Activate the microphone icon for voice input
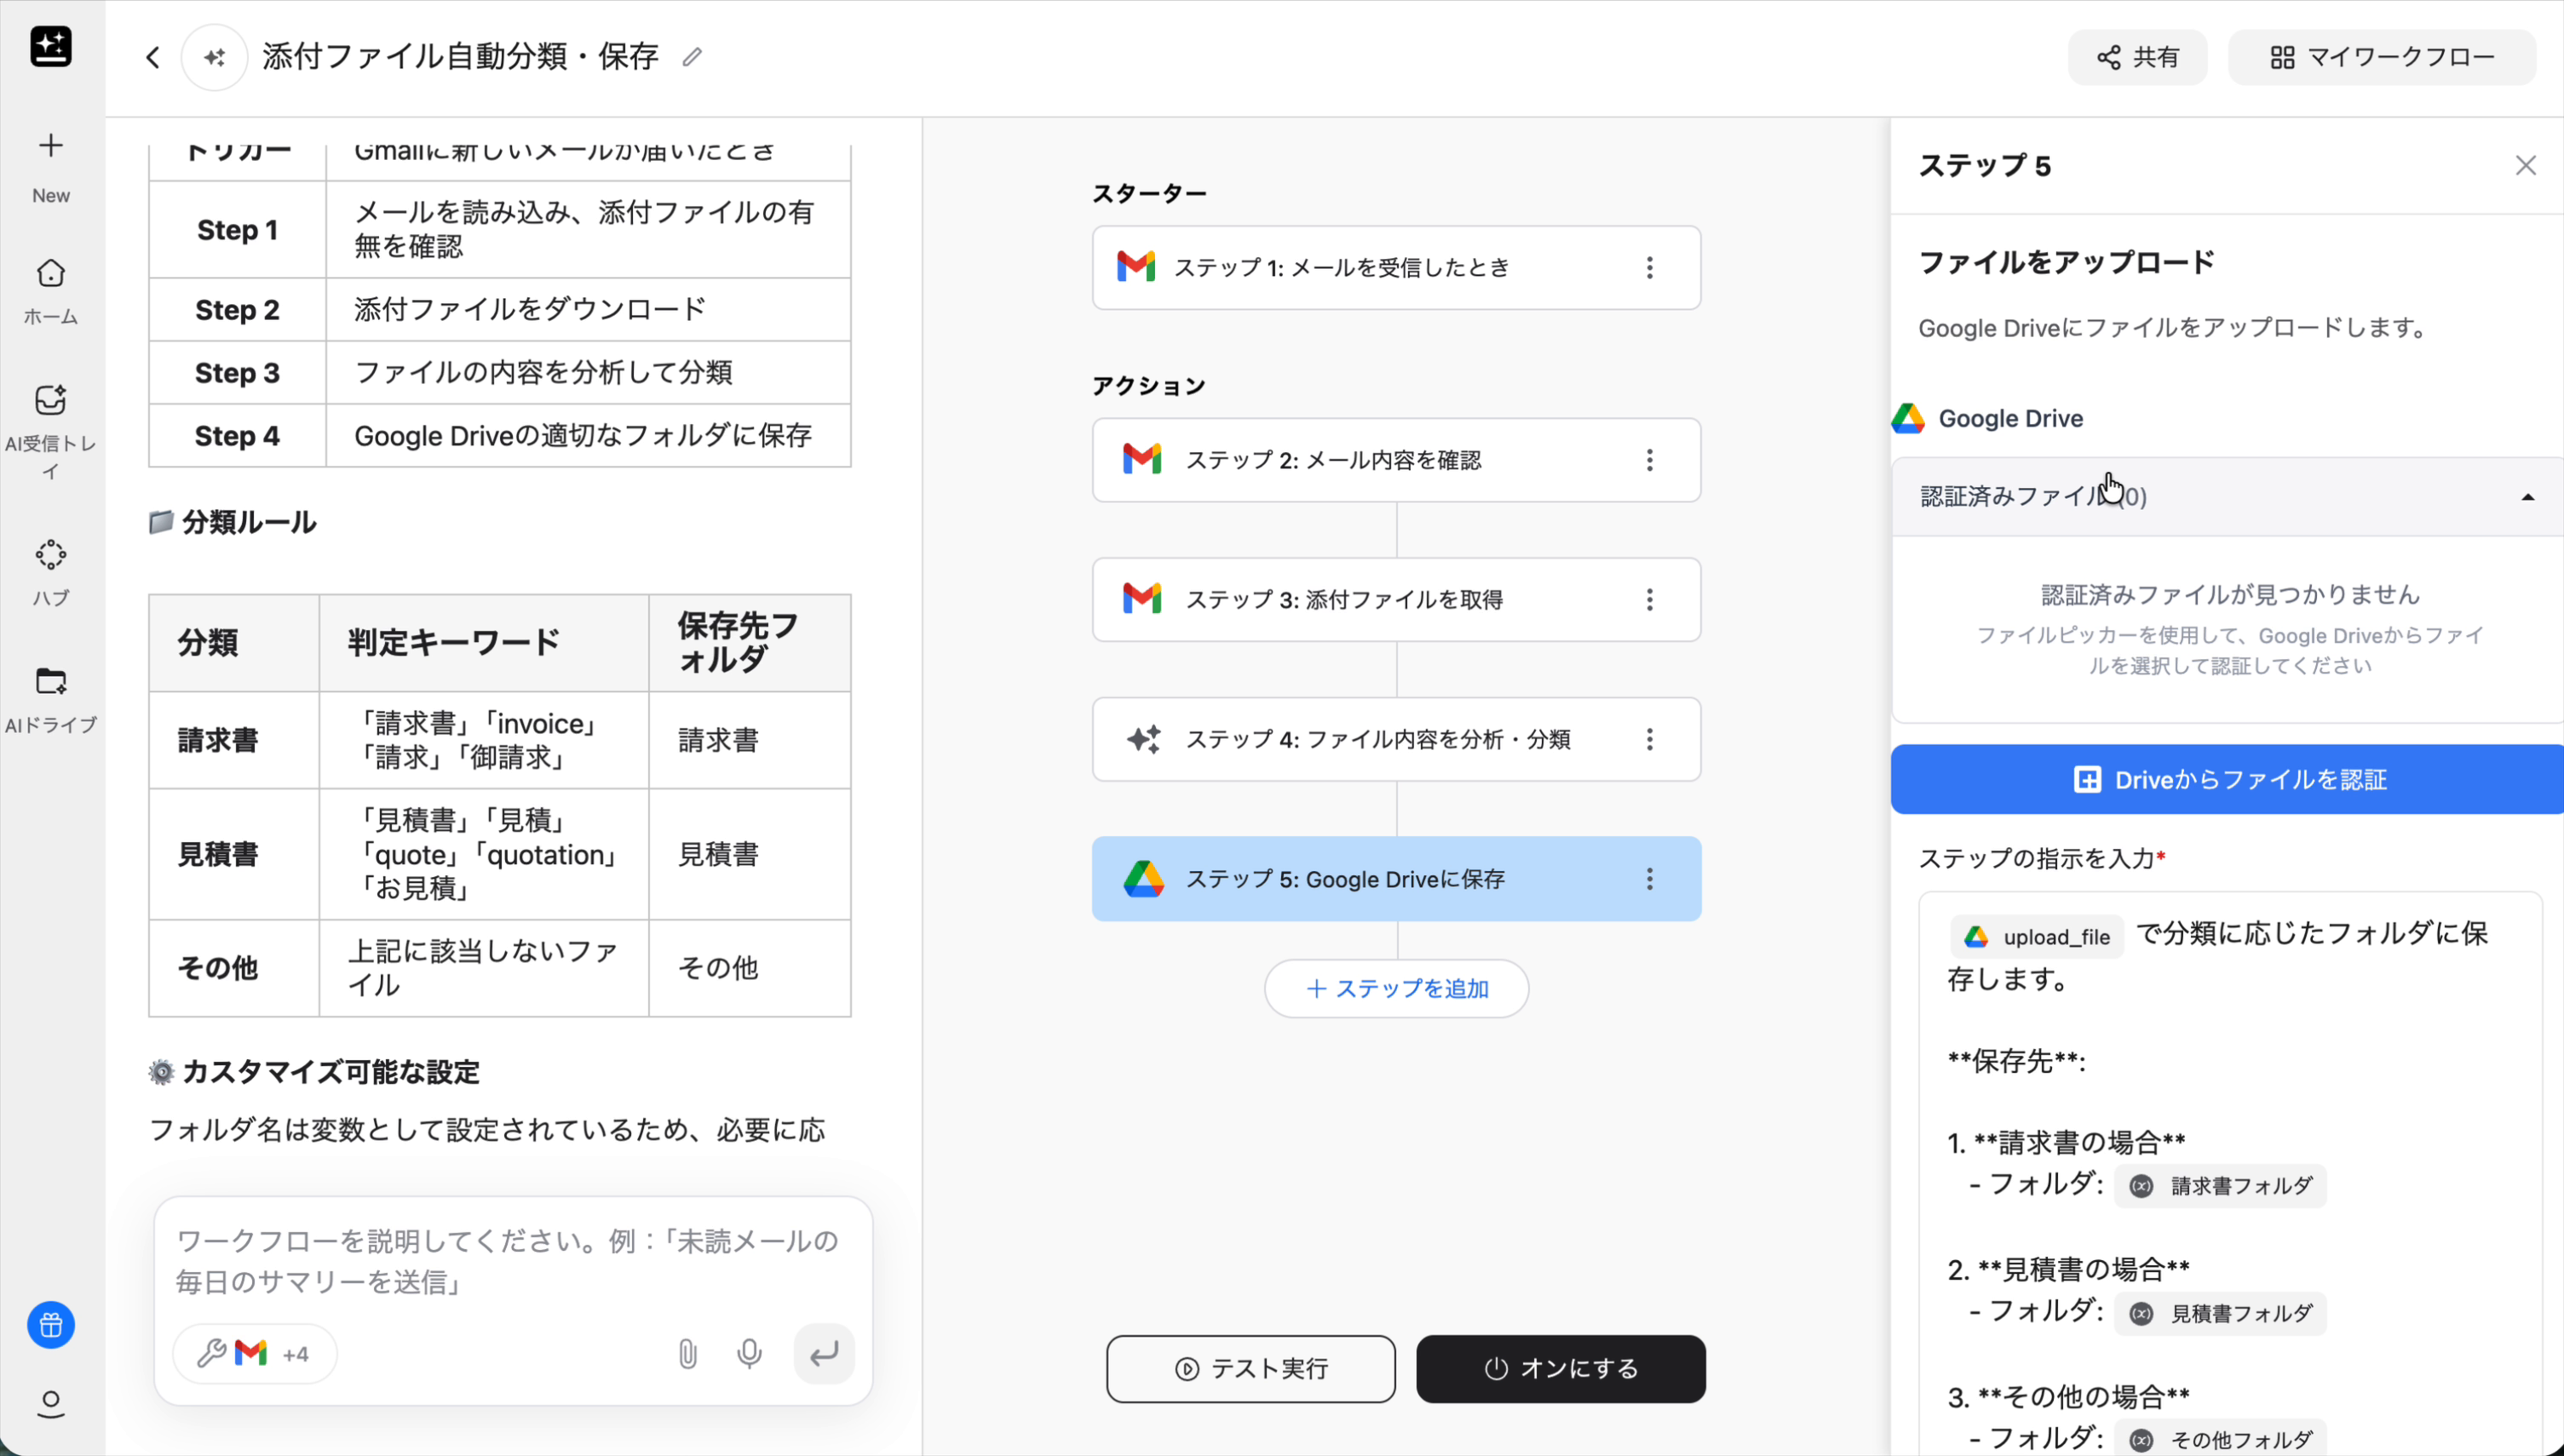Screen dimensions: 2564x1456 (x=750, y=1353)
